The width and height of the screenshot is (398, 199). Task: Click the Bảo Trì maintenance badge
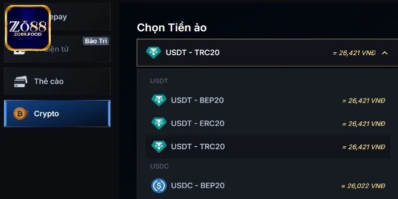tap(97, 41)
